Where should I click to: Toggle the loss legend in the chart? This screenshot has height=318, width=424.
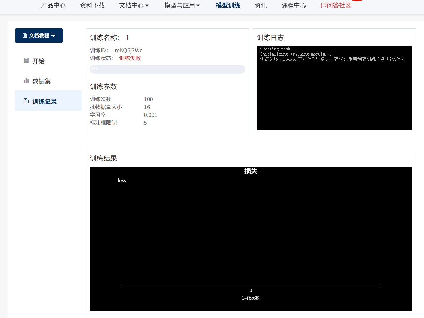click(x=122, y=180)
